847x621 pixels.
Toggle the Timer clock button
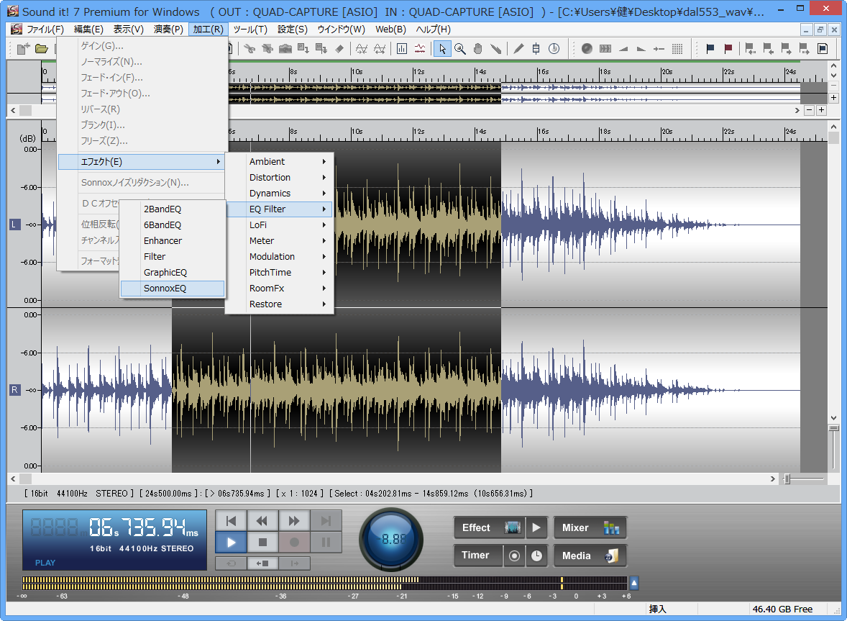(x=536, y=556)
